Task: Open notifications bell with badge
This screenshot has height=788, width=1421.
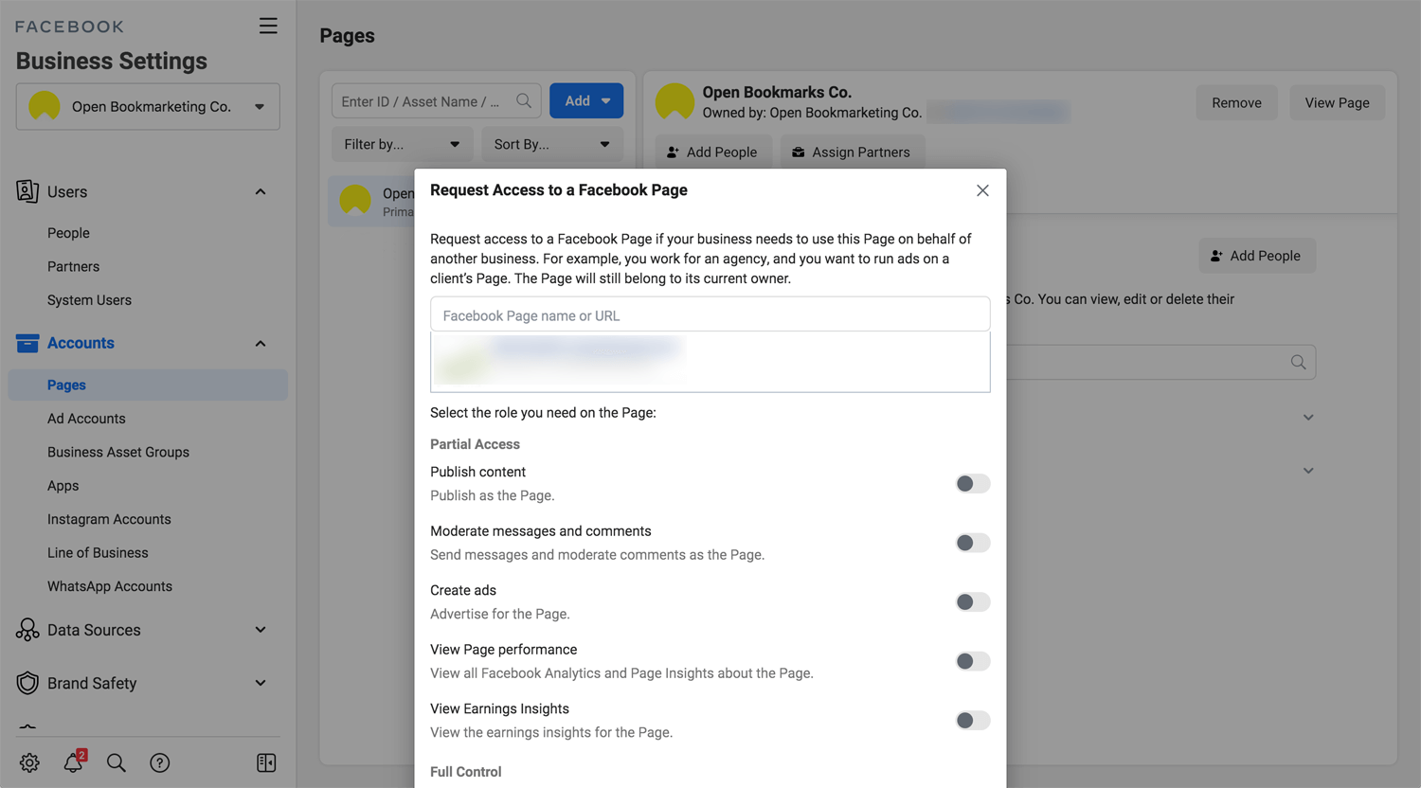Action: 74,761
